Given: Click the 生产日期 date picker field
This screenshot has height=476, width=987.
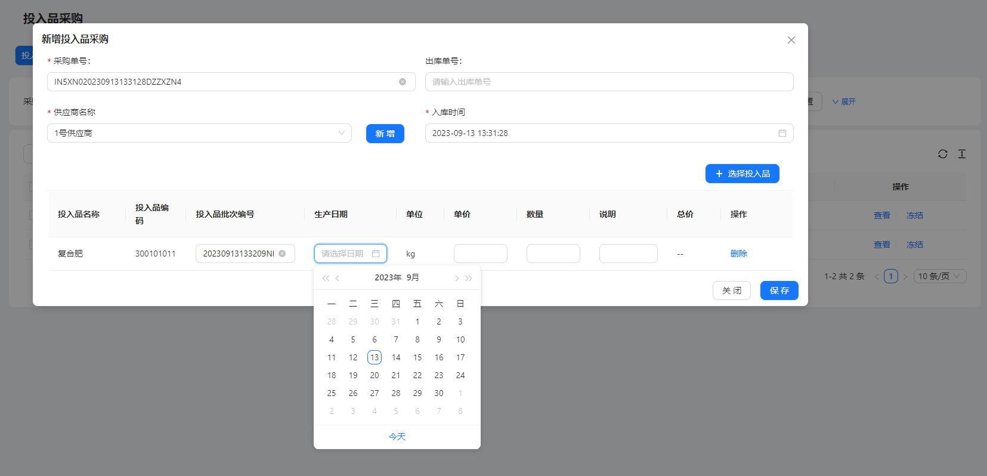Looking at the screenshot, I should (x=351, y=254).
